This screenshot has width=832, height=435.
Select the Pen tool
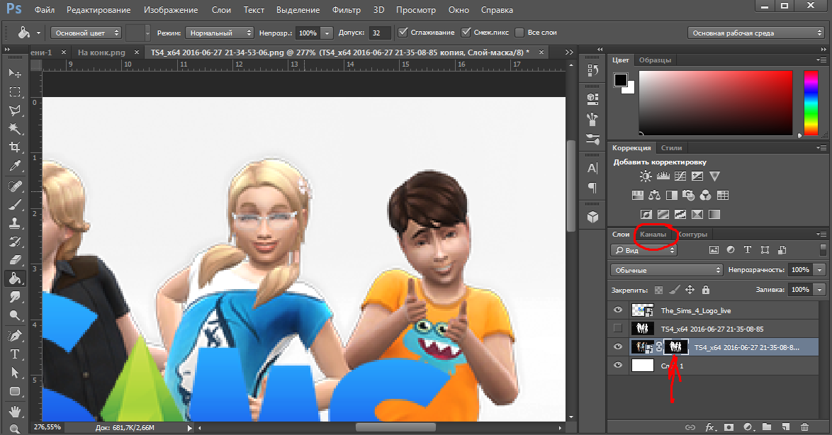15,335
